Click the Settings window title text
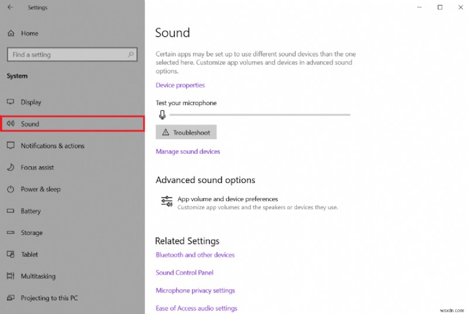468x314 pixels. (x=37, y=8)
